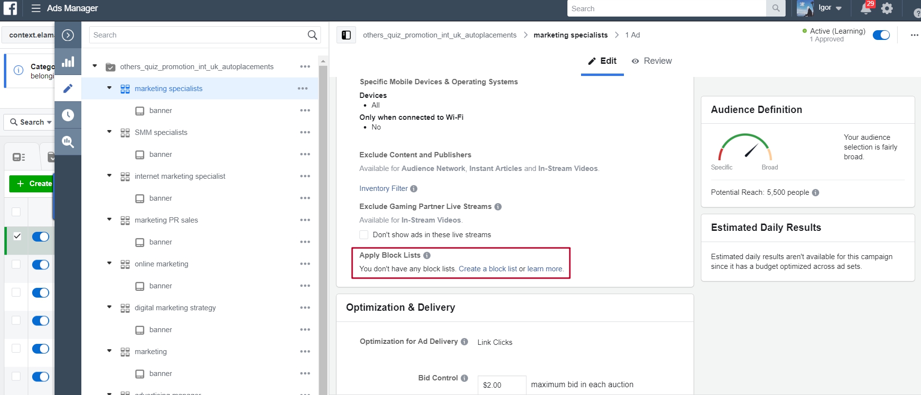Open the clock history icon in sidebar
The height and width of the screenshot is (395, 921).
click(68, 115)
